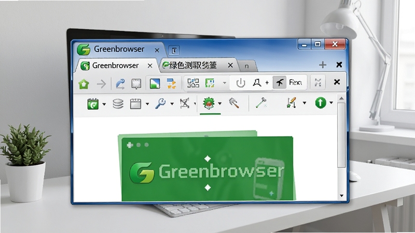Click the small square icon beside the title tab

pos(174,50)
